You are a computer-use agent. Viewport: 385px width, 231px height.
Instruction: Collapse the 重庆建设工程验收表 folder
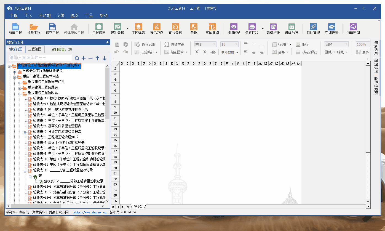[x=20, y=93]
